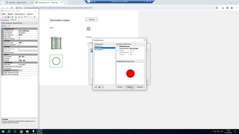Click the Cut scissors icon in editor toolbar
Screen dimensions: 239x134
[16, 17]
